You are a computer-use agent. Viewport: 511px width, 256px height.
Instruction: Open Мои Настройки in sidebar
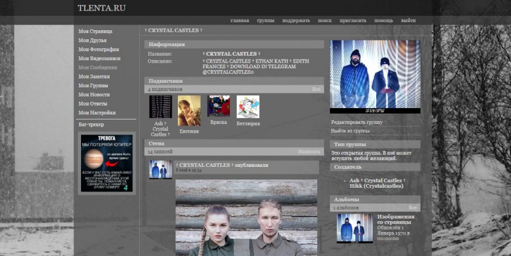coord(97,113)
